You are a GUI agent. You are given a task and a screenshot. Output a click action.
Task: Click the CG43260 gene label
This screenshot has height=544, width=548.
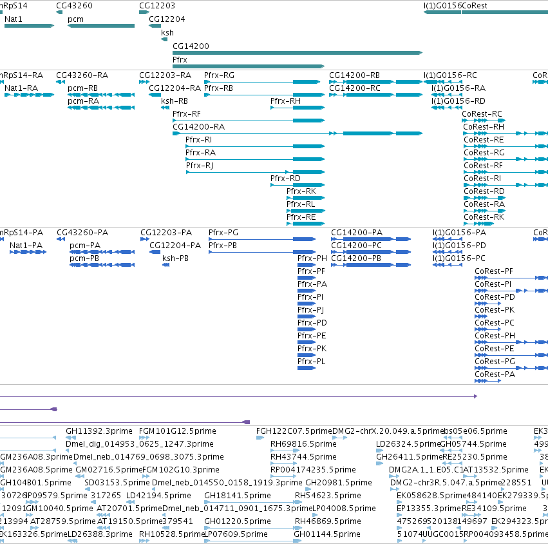point(75,6)
